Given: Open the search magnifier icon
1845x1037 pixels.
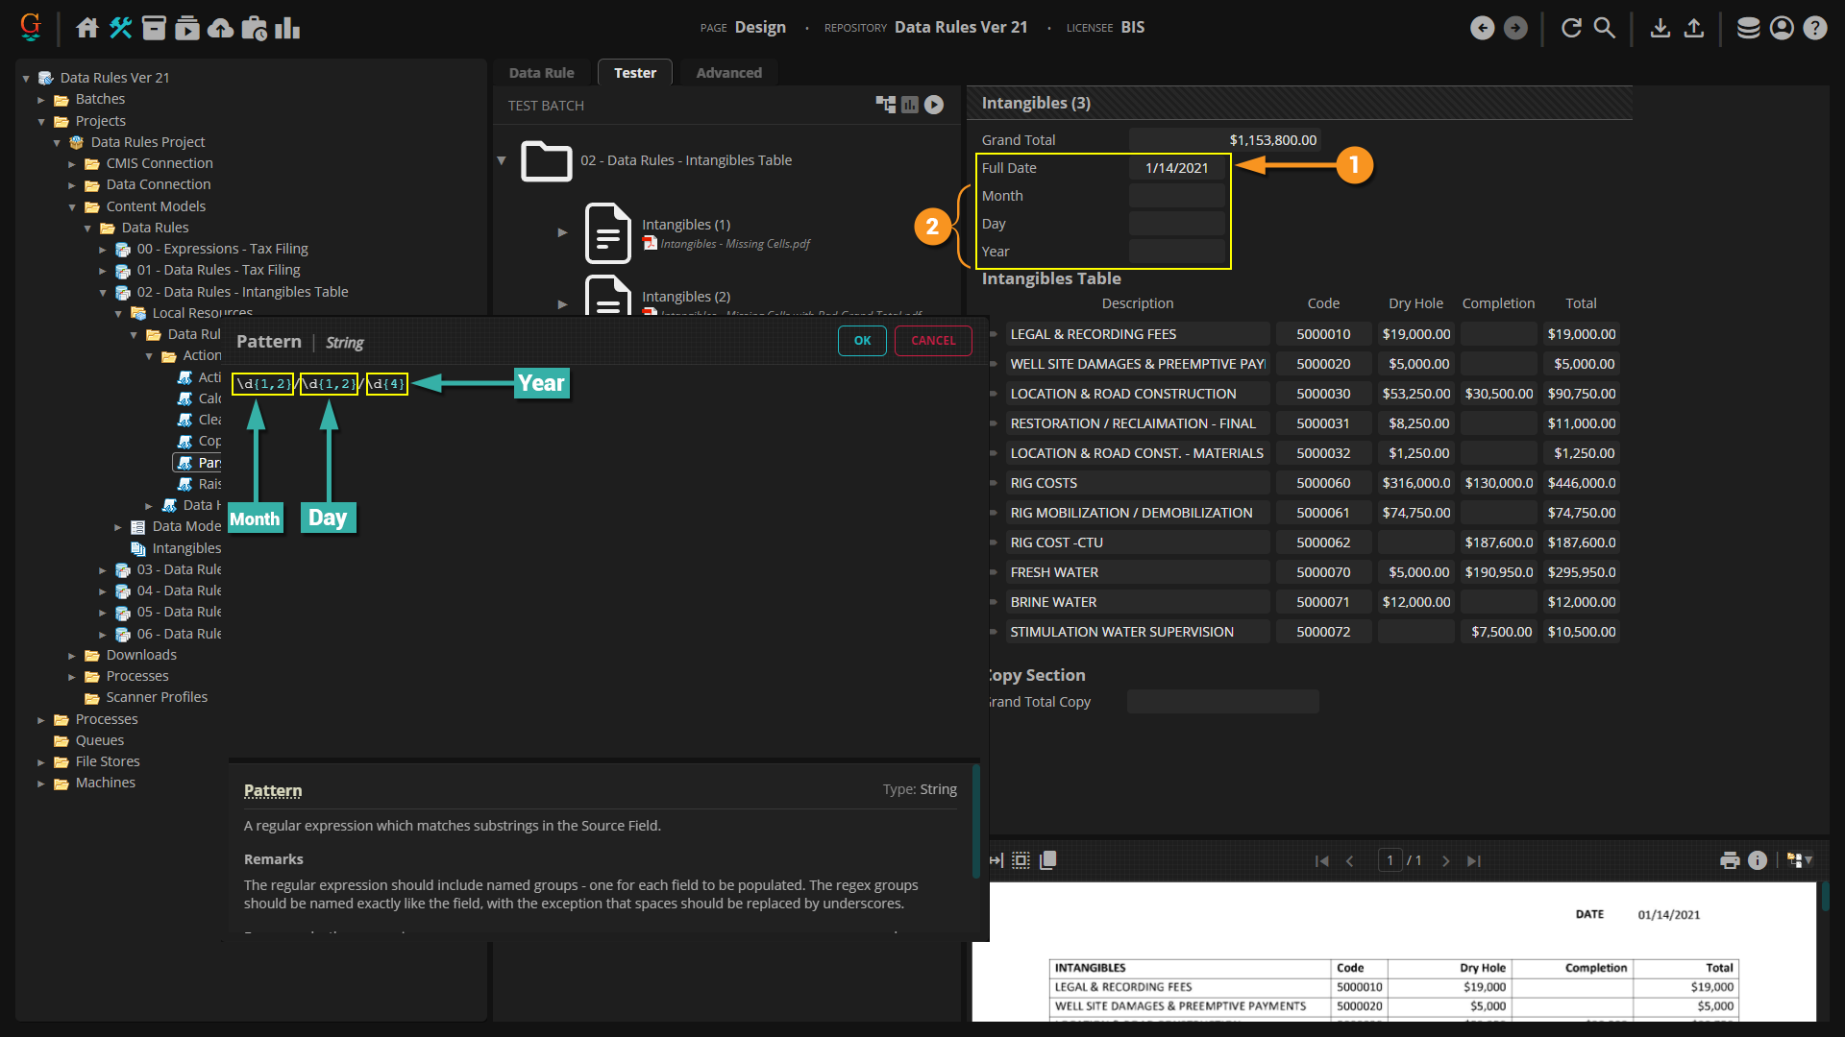Looking at the screenshot, I should (1605, 28).
